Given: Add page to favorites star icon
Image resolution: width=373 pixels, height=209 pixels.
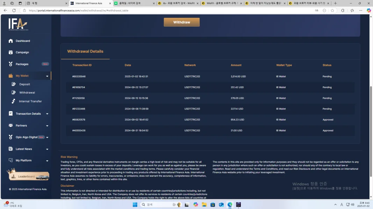Looking at the screenshot, I should pyautogui.click(x=332, y=10).
